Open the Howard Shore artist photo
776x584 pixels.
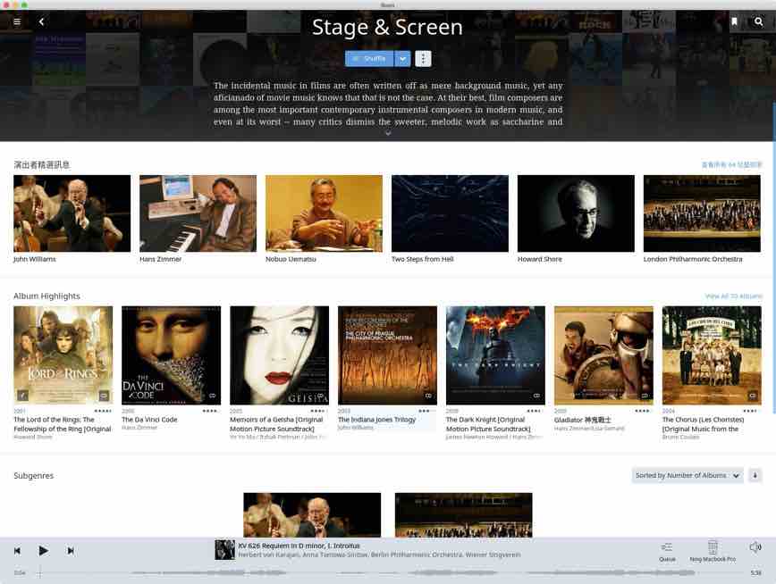coord(576,213)
